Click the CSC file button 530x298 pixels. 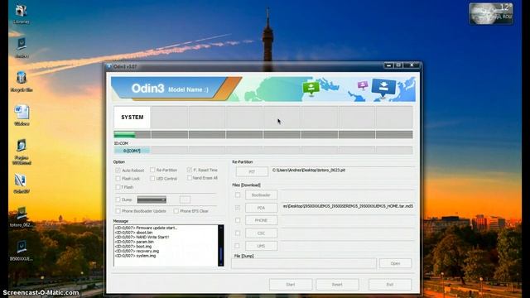click(262, 233)
